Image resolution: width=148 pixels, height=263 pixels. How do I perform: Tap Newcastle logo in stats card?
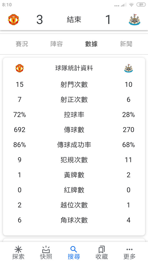(128, 68)
